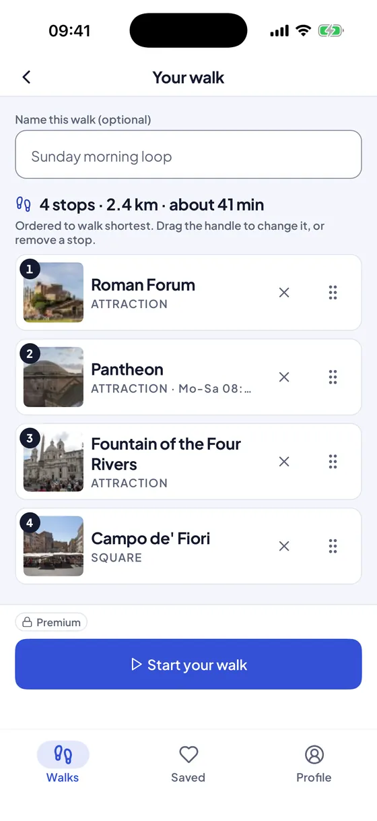
Task: Open the Pantheon photo thumbnail
Action: tap(53, 377)
